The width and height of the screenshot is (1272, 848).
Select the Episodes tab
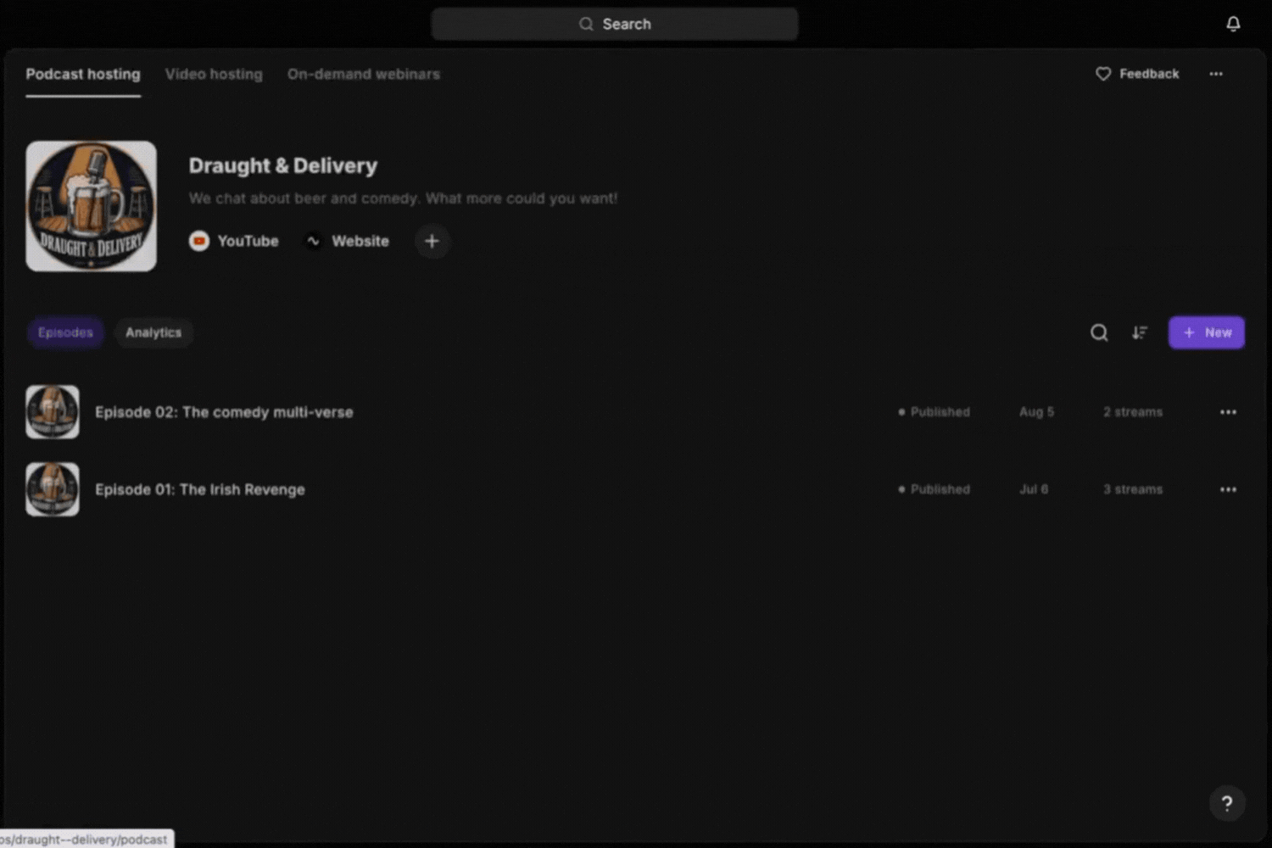(x=65, y=332)
